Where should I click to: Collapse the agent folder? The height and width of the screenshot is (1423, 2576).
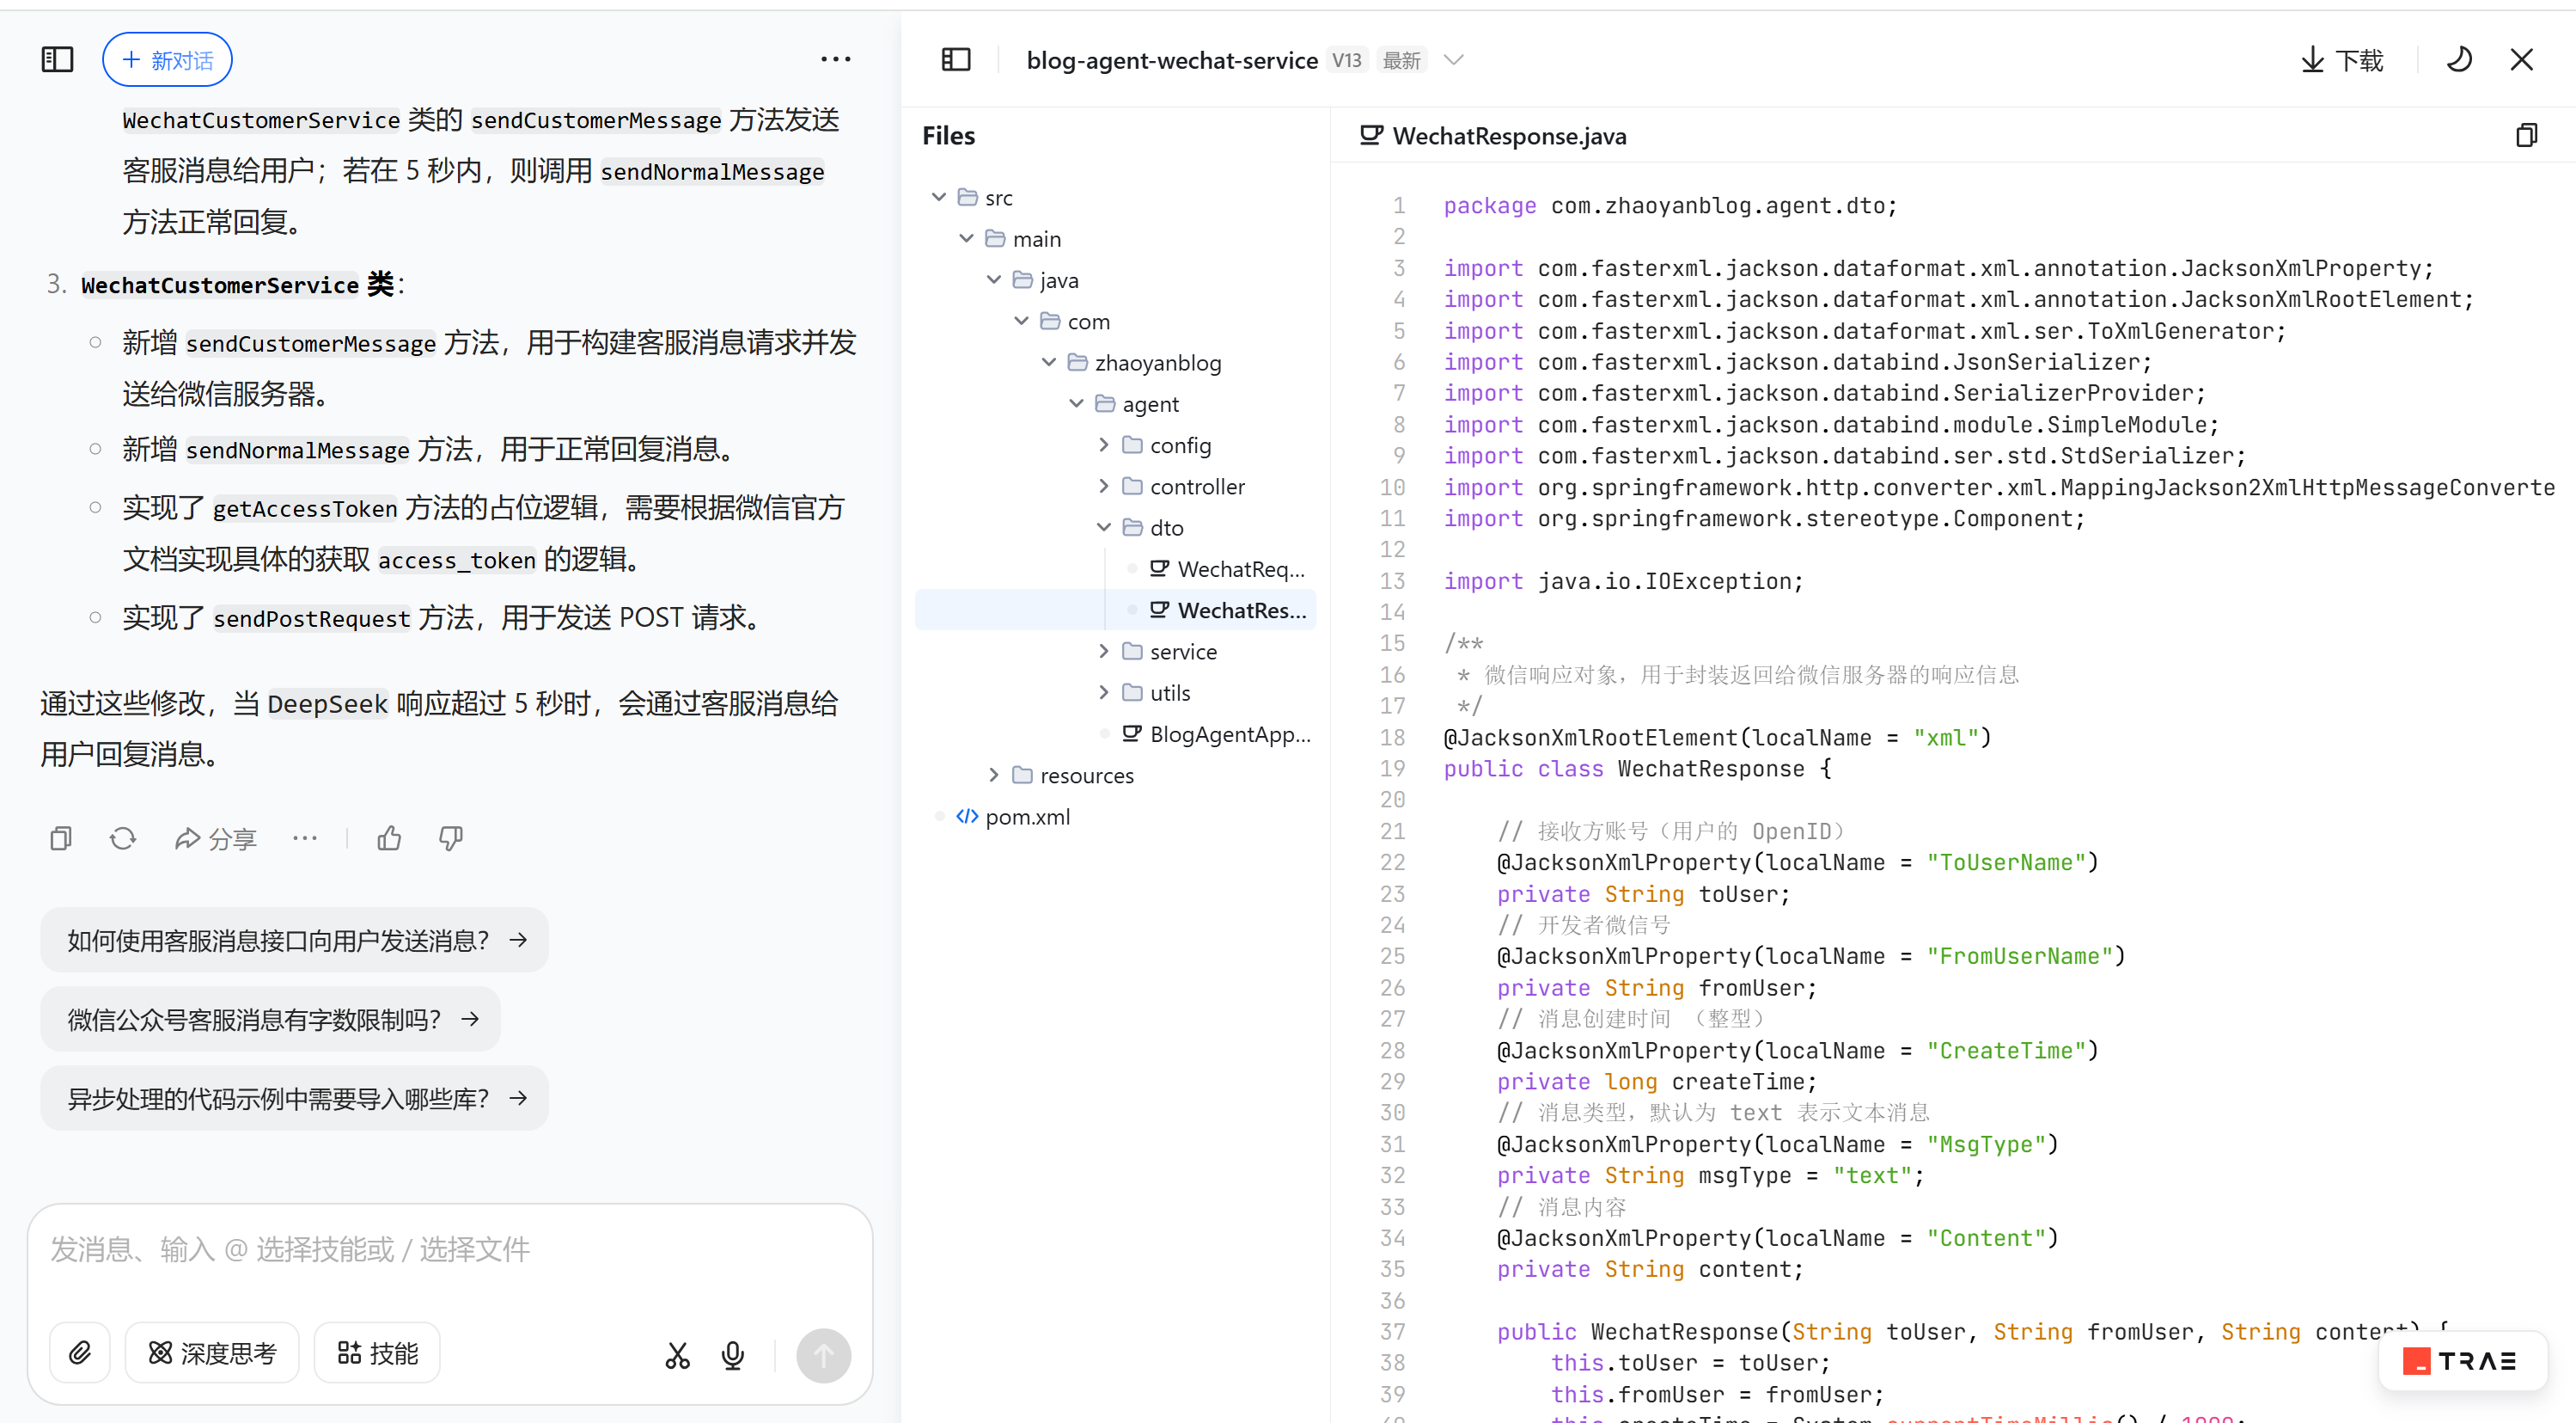tap(1076, 403)
